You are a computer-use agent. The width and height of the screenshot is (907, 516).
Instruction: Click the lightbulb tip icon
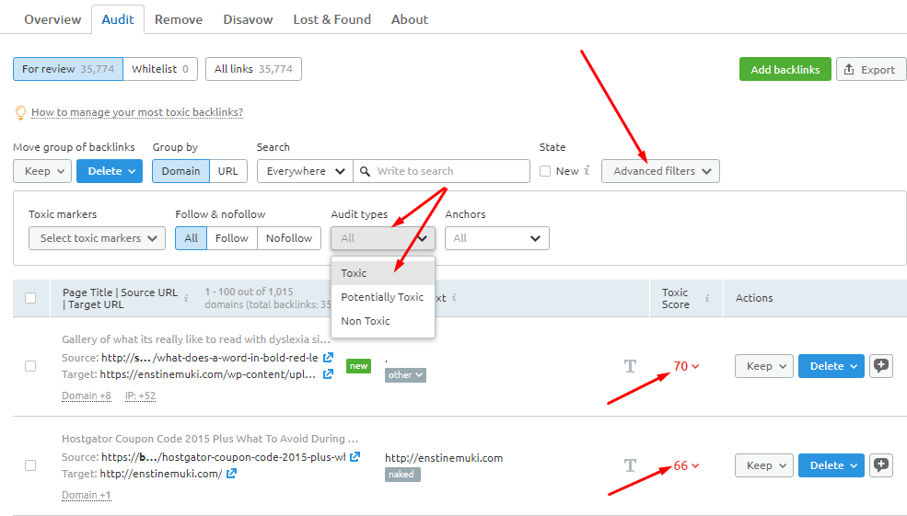tap(20, 112)
